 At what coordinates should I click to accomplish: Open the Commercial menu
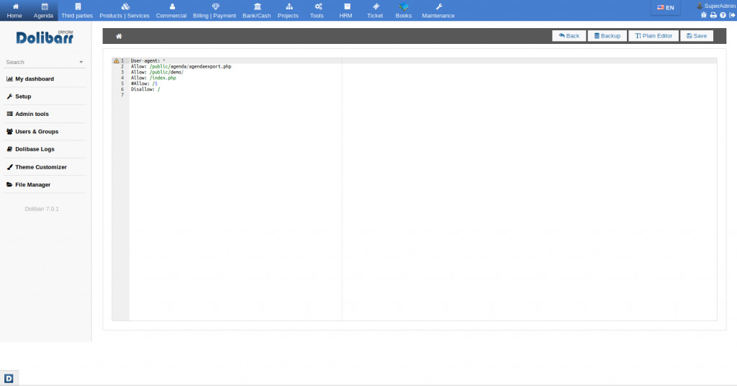(171, 10)
